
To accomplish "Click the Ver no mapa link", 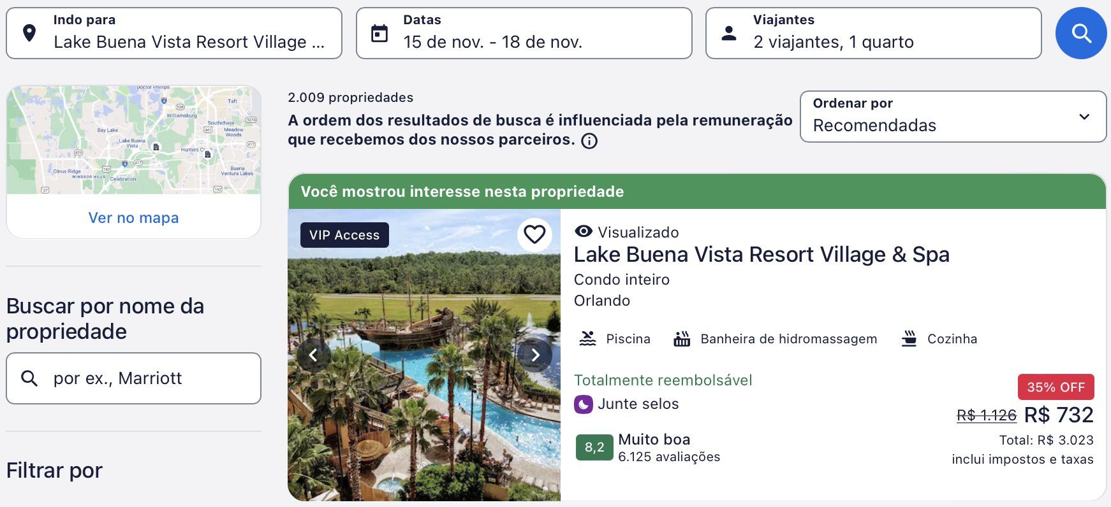I will click(133, 218).
